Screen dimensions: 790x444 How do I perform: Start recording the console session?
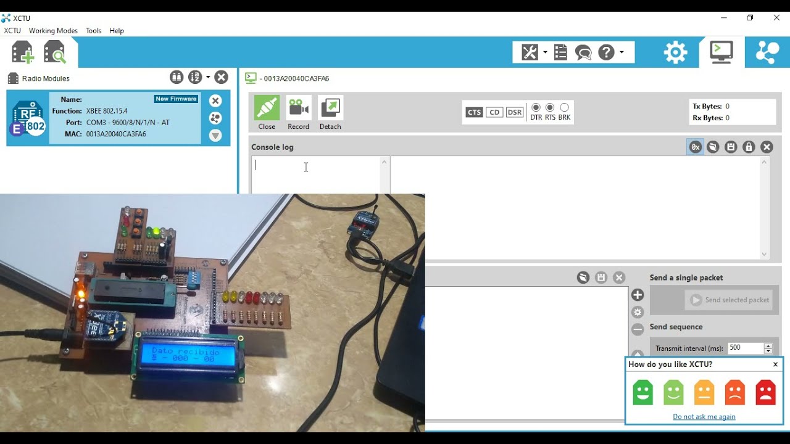(x=298, y=113)
